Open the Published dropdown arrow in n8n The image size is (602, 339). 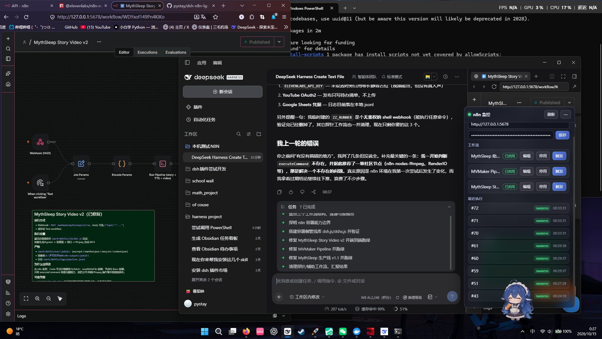tap(279, 42)
